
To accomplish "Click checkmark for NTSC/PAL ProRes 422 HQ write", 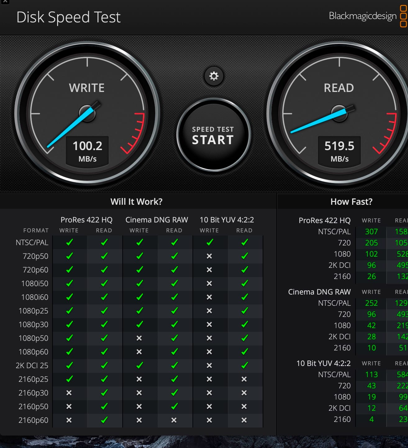I will (x=70, y=242).
